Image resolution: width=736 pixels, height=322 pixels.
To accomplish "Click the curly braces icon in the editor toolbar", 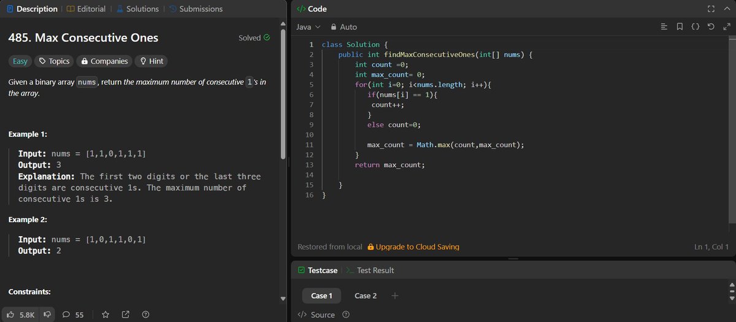I will [695, 27].
